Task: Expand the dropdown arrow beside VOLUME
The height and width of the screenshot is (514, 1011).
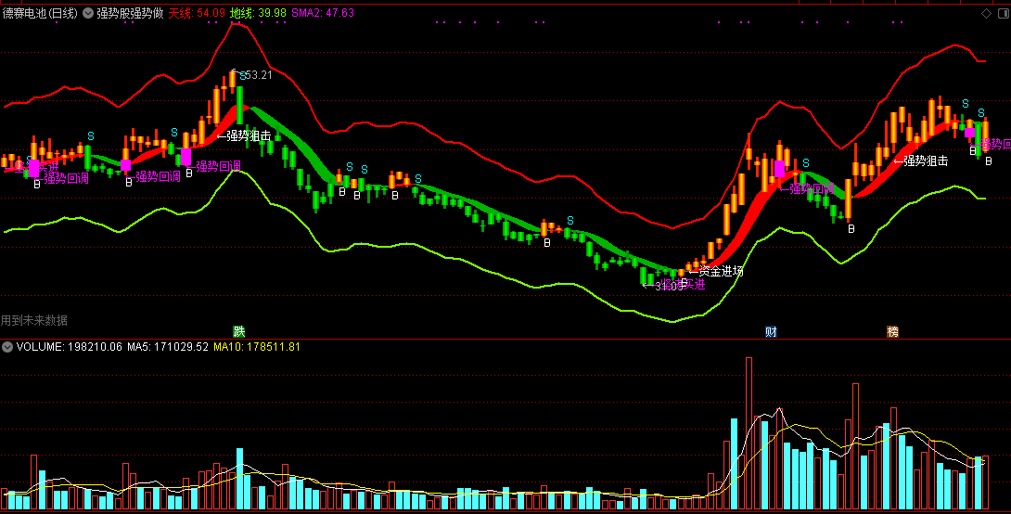Action: click(x=7, y=347)
